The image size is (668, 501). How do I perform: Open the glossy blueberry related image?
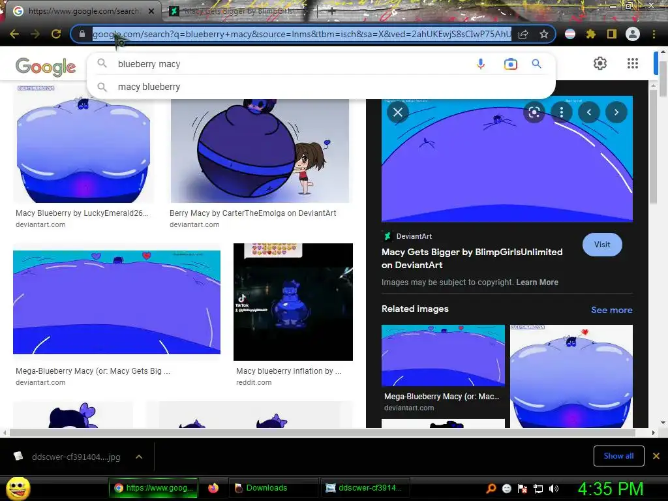click(x=571, y=376)
